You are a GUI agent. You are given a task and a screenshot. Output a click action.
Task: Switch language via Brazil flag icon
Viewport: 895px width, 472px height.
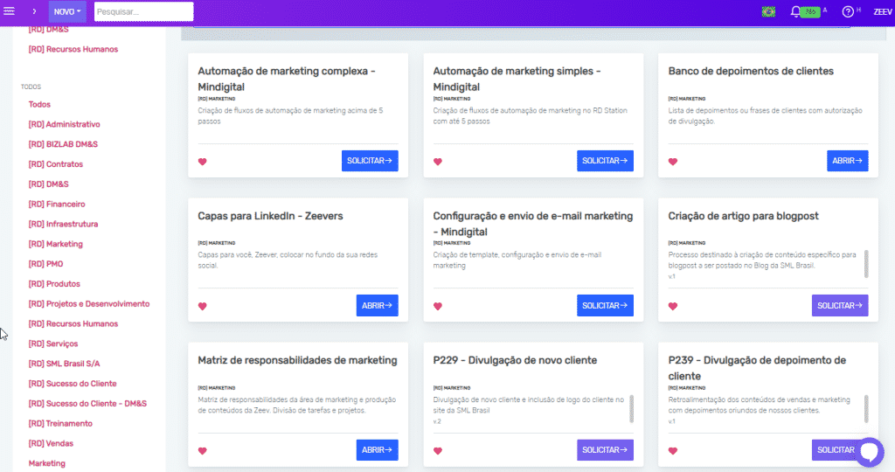[x=769, y=11]
